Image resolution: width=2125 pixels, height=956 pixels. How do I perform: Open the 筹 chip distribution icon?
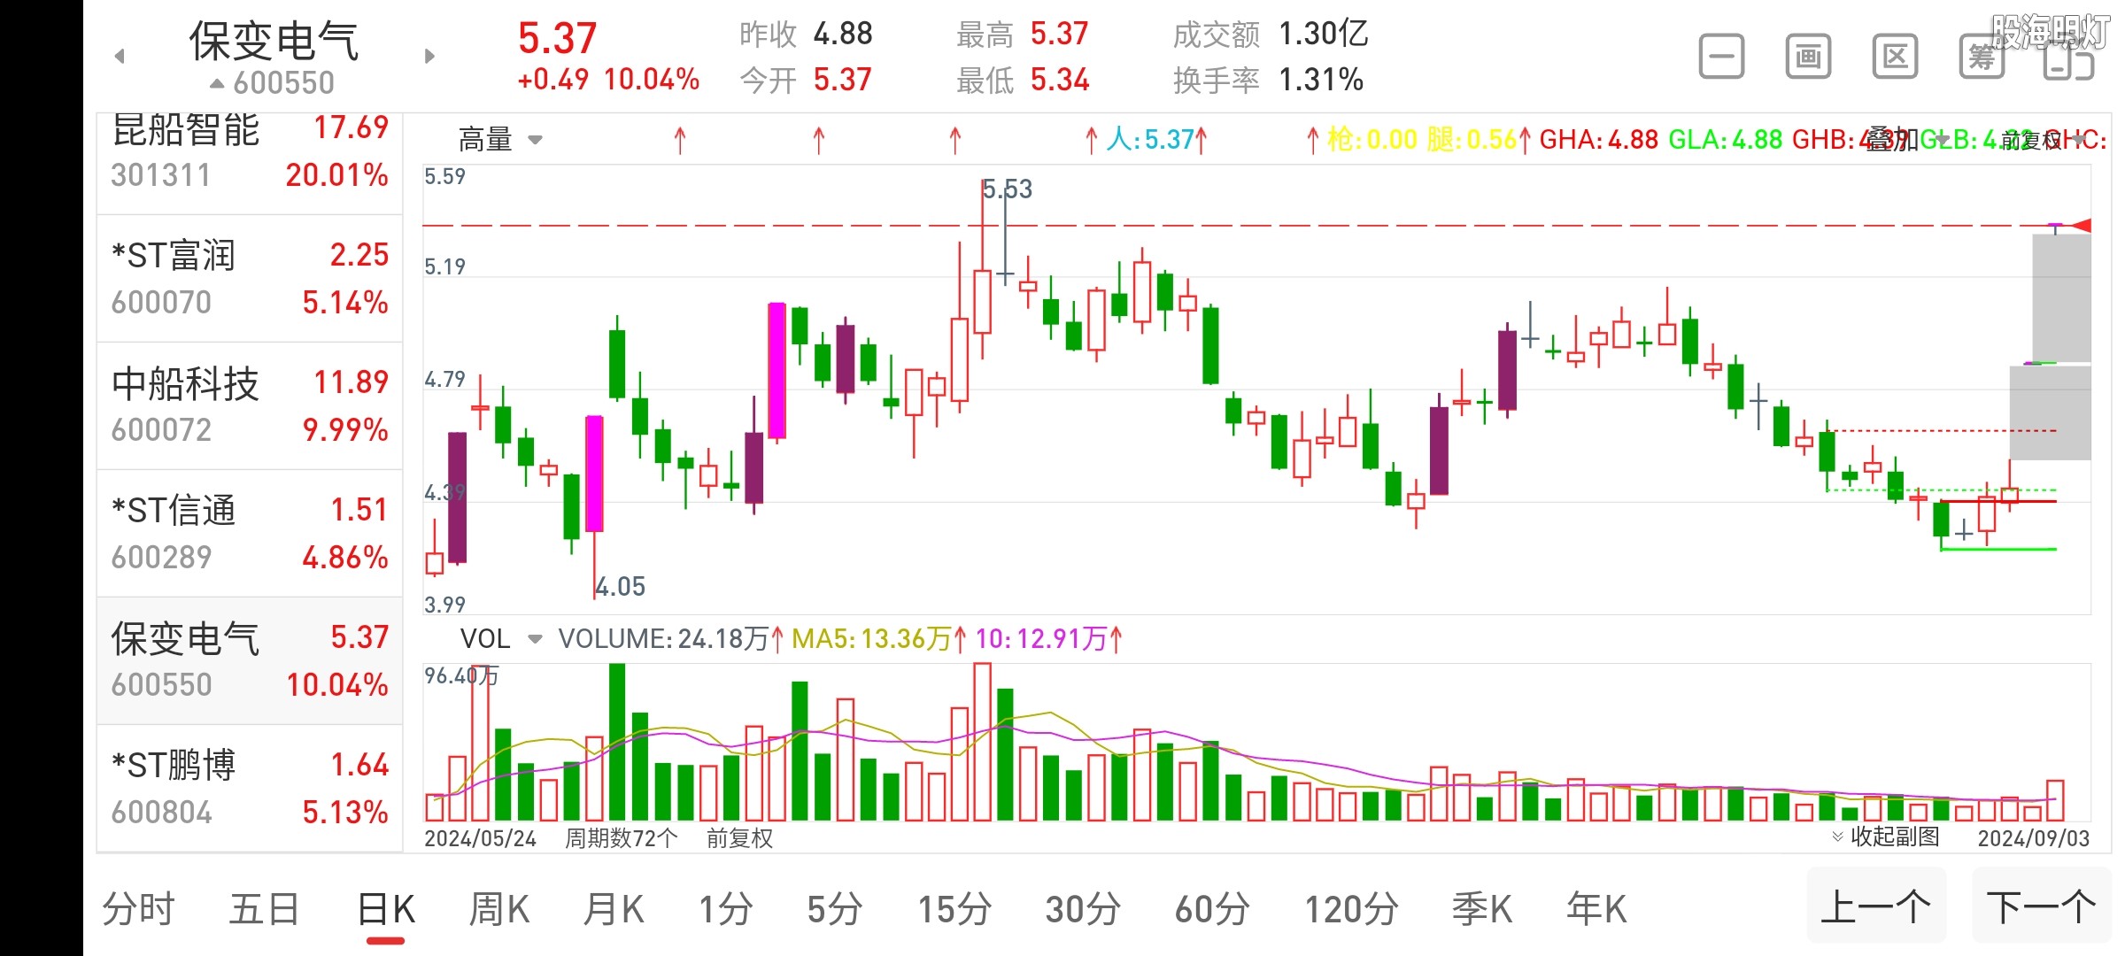coord(1982,58)
